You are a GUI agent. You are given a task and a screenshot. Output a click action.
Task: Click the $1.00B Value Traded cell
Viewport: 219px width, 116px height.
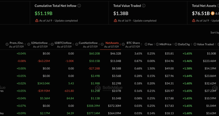pos(211,53)
